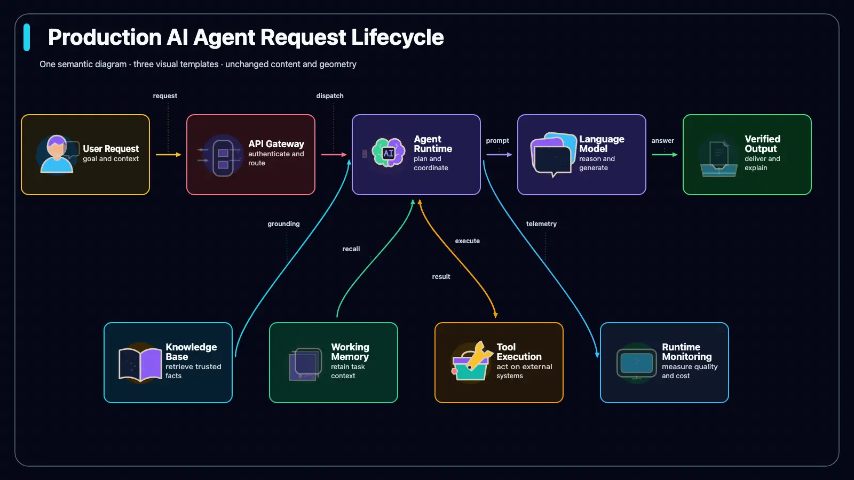Click the 'Working Memory' node title

(350, 352)
